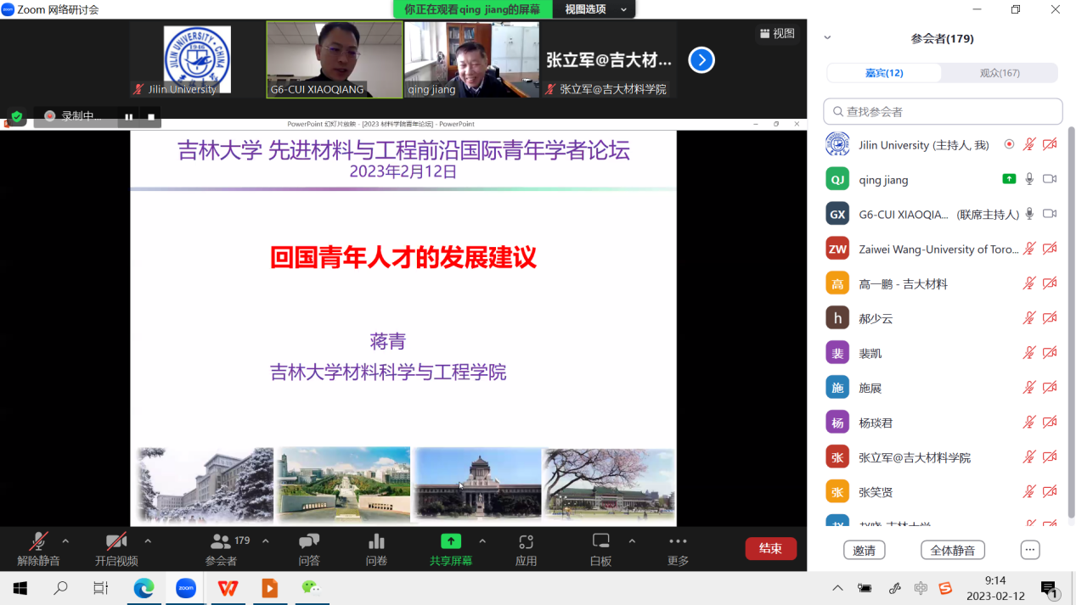This screenshot has height=605, width=1076.
Task: Open the 应用 apps panel
Action: tap(527, 547)
